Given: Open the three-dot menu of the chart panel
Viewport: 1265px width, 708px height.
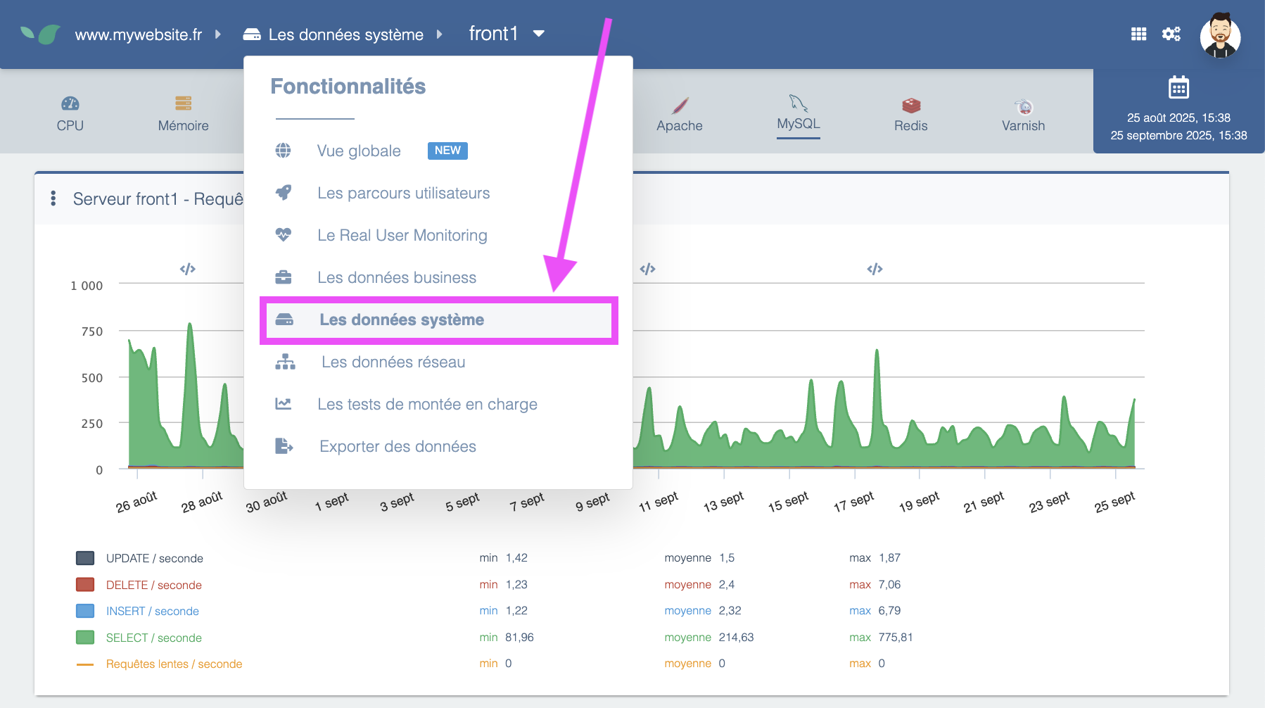Looking at the screenshot, I should (53, 198).
